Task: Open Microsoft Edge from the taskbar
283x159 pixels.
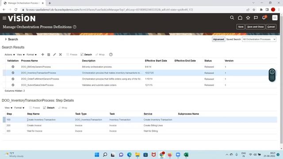Action: (129, 155)
